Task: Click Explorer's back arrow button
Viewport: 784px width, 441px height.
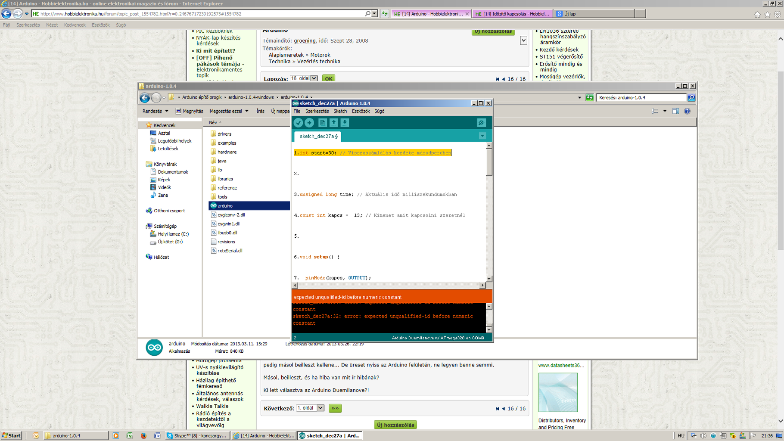Action: click(x=145, y=98)
